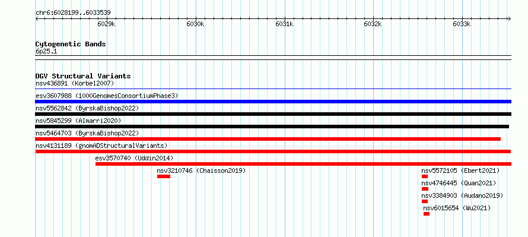
Task: Click the red bar under nsv5464703
Action: (268, 139)
